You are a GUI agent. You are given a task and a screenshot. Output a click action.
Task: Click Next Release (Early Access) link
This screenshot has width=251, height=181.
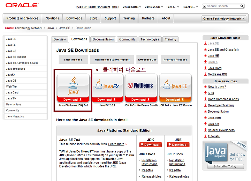pyautogui.click(x=112, y=60)
